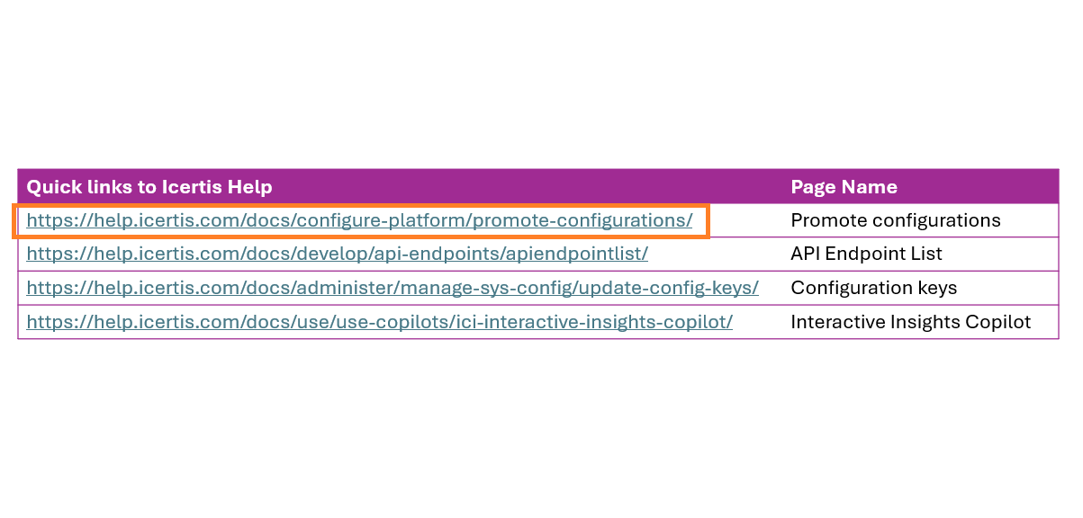1083x518 pixels.
Task: Open the develop/api-endpoints docs link
Action: (x=337, y=254)
